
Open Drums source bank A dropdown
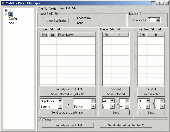point(112,107)
